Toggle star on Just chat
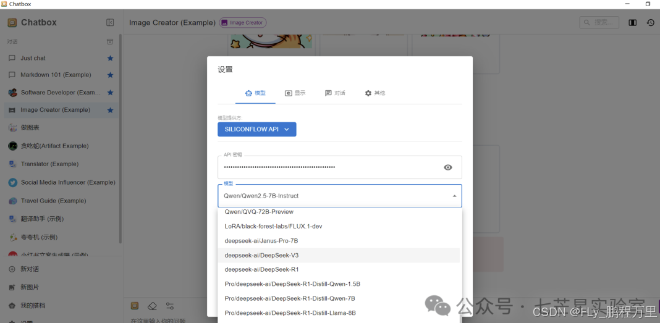This screenshot has width=660, height=323. [110, 58]
